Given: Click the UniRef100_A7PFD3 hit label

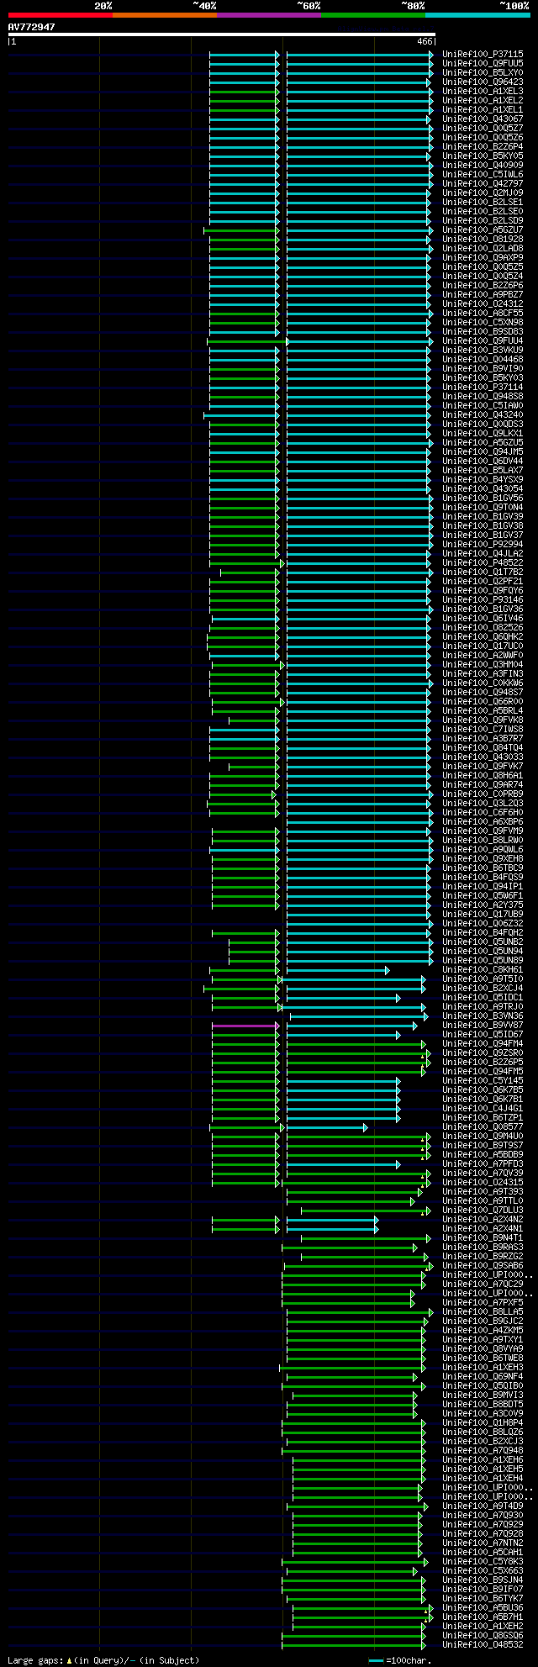Looking at the screenshot, I should (x=483, y=1164).
